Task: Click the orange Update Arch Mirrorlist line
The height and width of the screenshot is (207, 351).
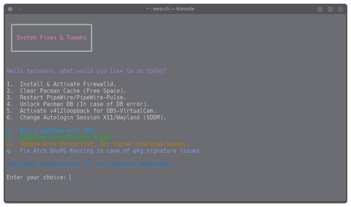Action: coord(104,144)
